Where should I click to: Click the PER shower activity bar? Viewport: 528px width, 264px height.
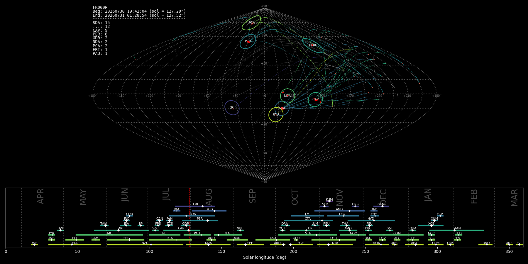[x=200, y=221]
